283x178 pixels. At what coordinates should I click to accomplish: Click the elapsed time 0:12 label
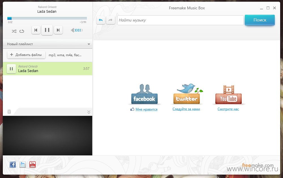point(10,22)
